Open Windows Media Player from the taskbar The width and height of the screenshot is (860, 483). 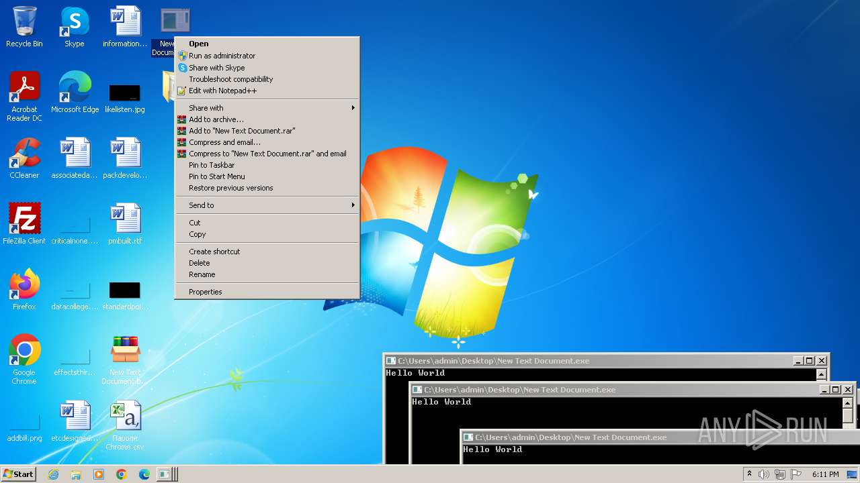pos(99,474)
